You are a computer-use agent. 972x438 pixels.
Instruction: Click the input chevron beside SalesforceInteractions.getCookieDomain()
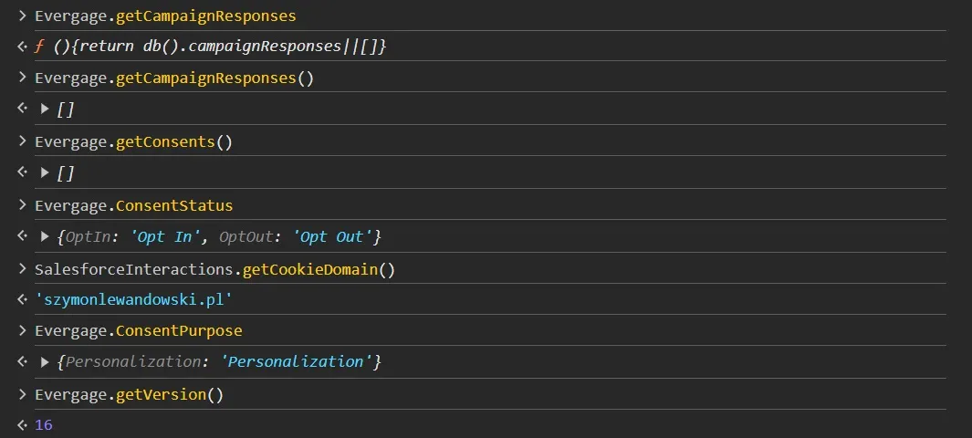[x=22, y=269]
